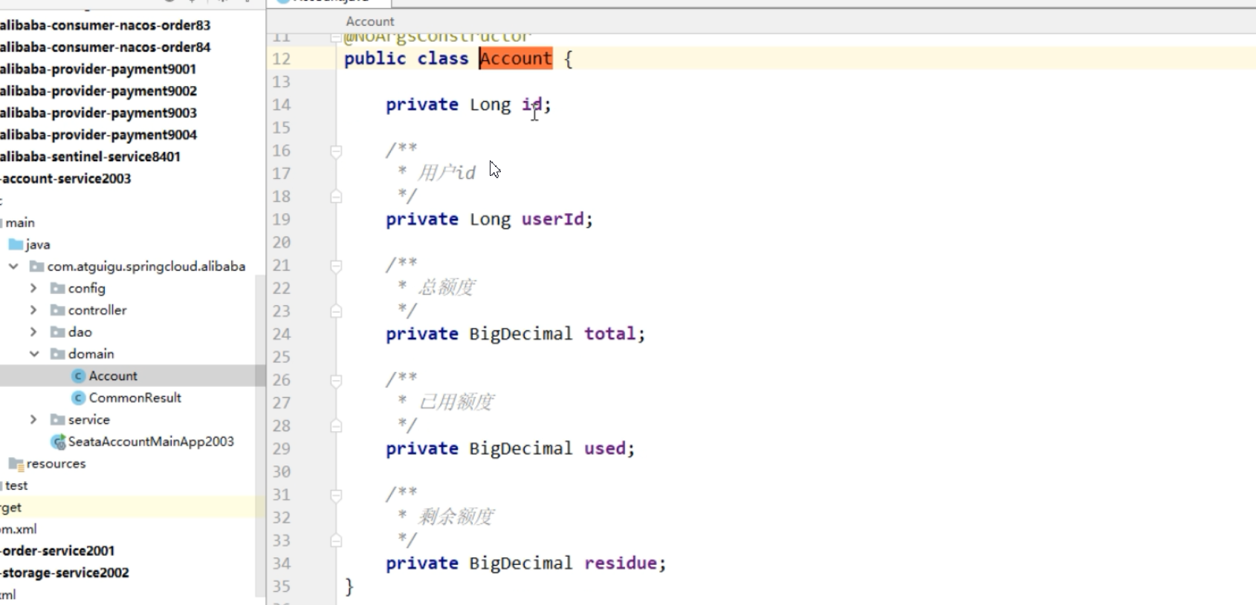This screenshot has width=1256, height=605.
Task: Click the SeataAccountMainApp2003 run class icon
Action: click(x=58, y=442)
